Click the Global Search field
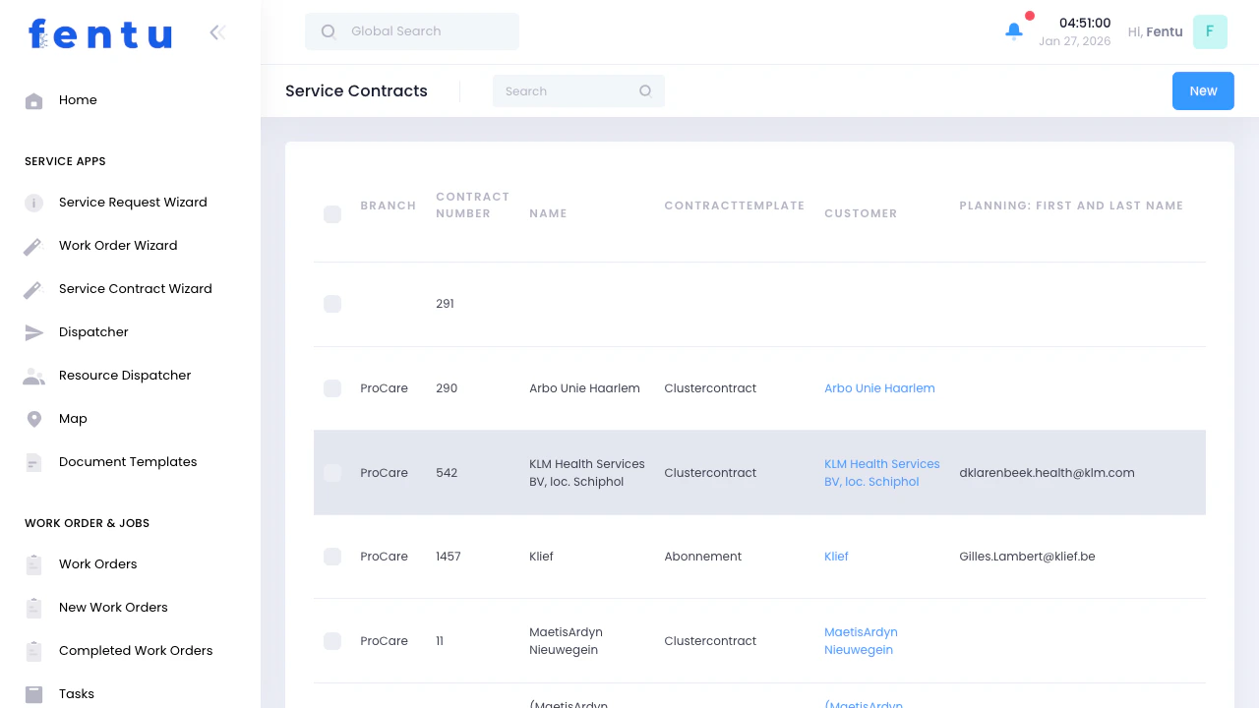The width and height of the screenshot is (1259, 708). tap(411, 31)
